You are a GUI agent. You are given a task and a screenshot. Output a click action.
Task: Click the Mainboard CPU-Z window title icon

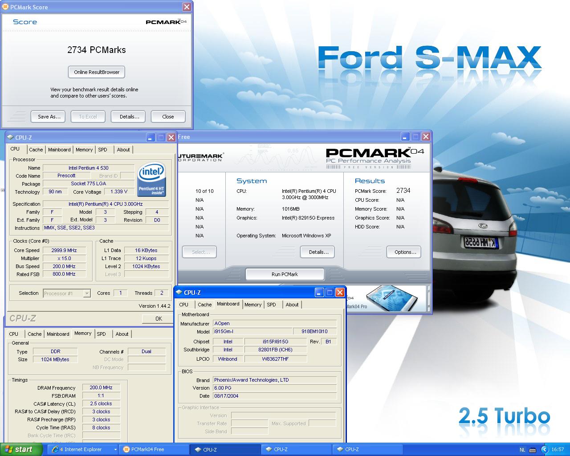pyautogui.click(x=179, y=293)
